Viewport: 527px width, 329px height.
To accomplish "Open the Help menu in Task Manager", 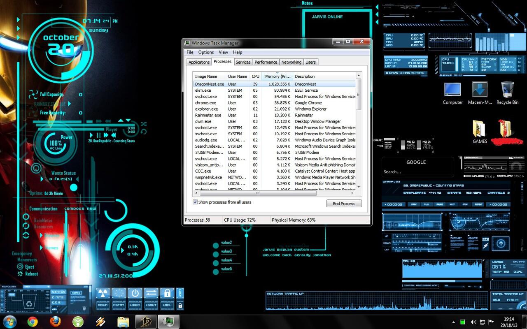I will point(238,52).
